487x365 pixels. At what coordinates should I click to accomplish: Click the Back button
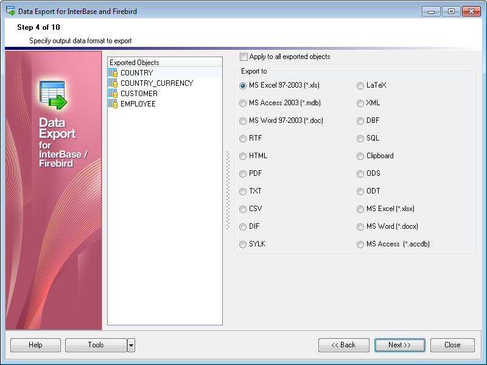click(343, 345)
